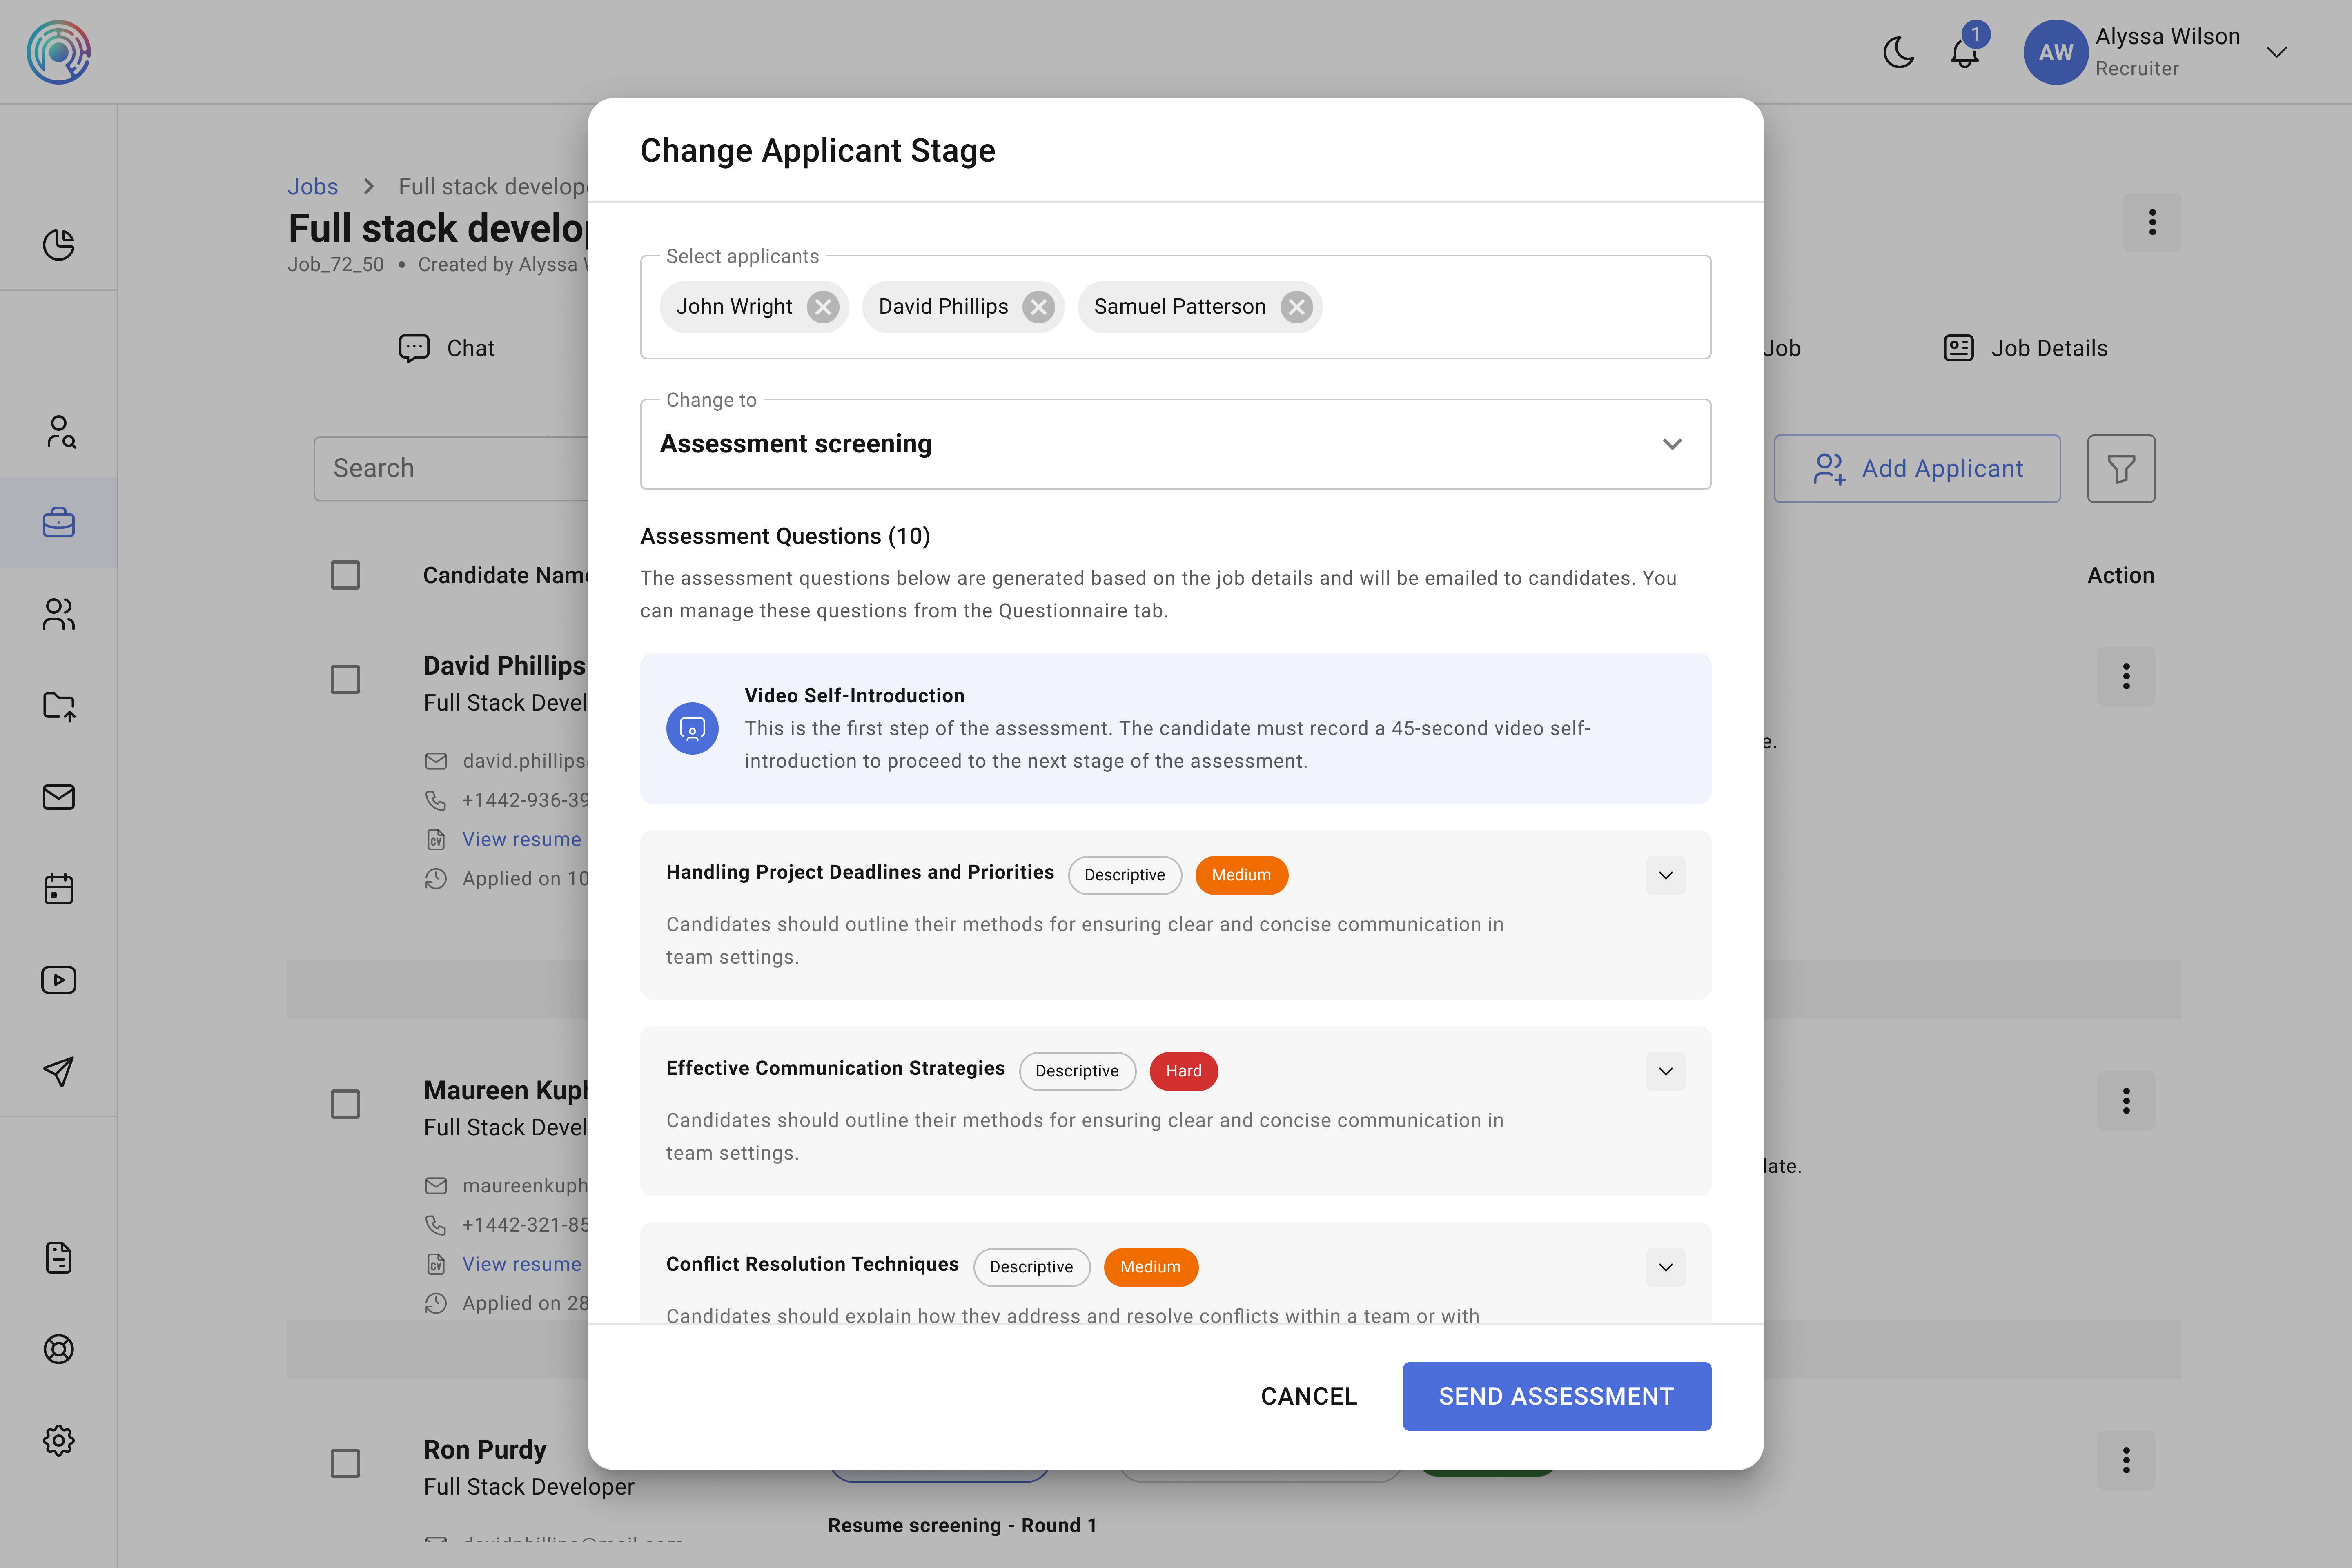This screenshot has width=2352, height=1568.
Task: Check the David Phillips row checkbox
Action: pyautogui.click(x=345, y=679)
